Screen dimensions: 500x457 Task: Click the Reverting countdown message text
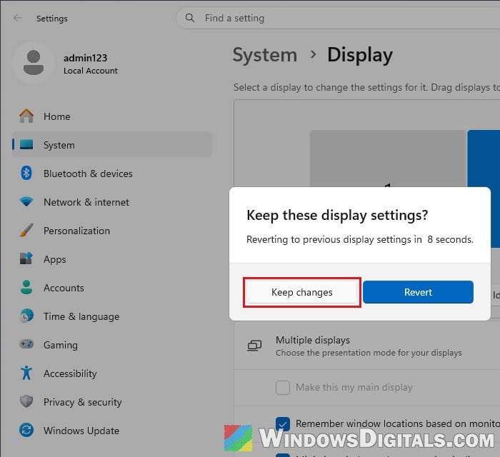point(360,239)
